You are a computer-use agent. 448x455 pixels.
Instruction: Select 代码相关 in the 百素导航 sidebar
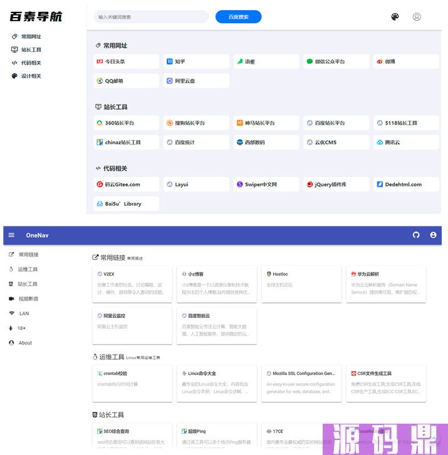click(26, 63)
